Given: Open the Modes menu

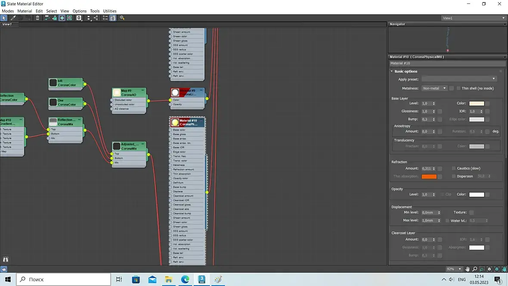Looking at the screenshot, I should click(x=8, y=11).
